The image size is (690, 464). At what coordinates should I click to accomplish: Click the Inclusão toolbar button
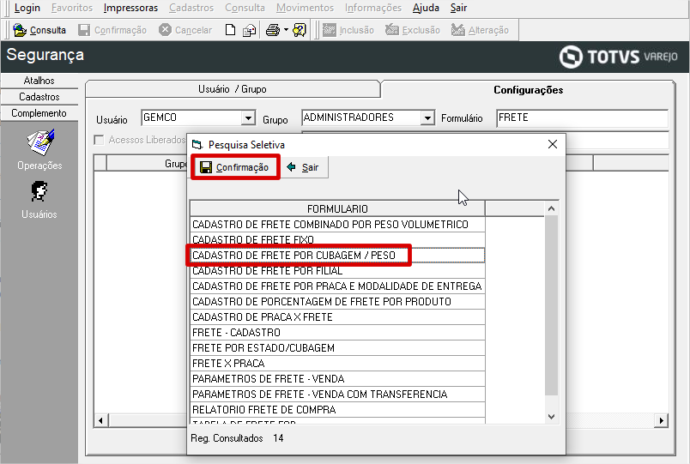click(348, 30)
